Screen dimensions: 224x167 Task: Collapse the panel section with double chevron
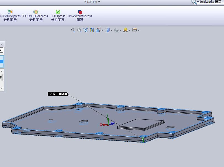tap(1, 50)
